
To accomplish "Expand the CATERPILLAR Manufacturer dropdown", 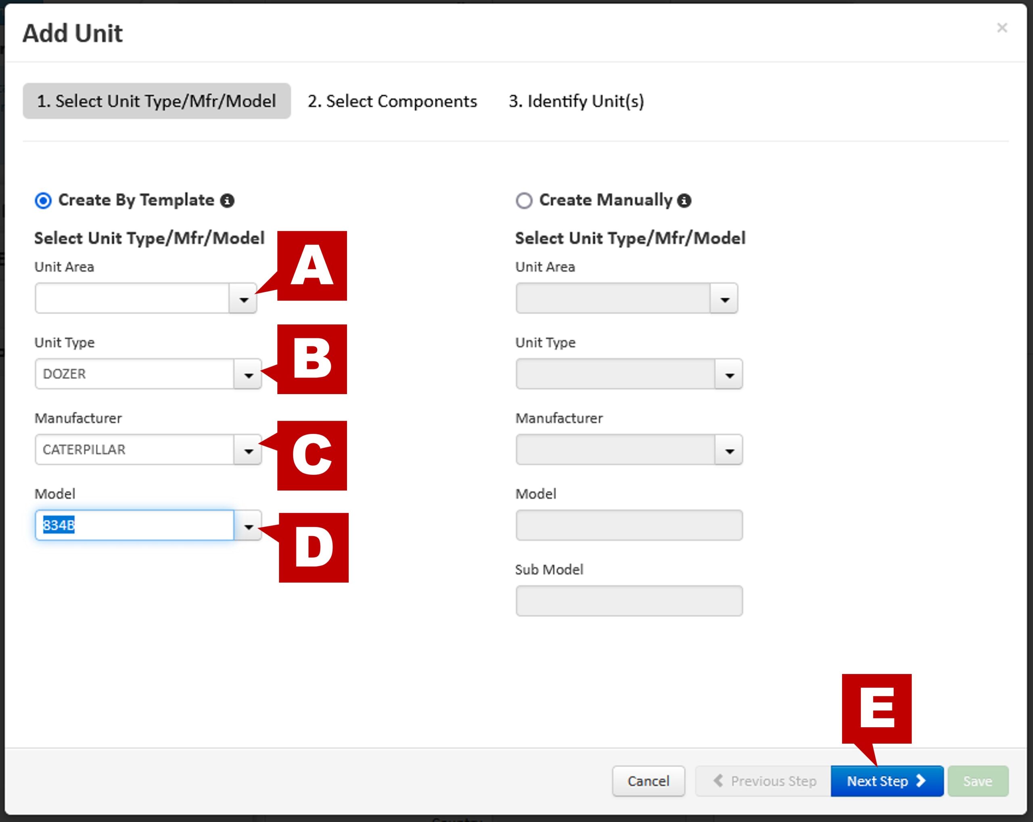I will point(248,450).
